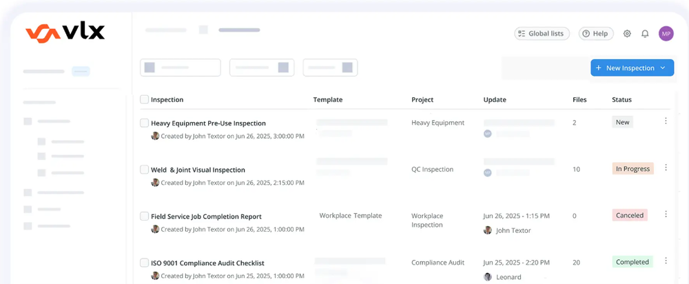Click Status column header
The height and width of the screenshot is (284, 689).
[621, 100]
